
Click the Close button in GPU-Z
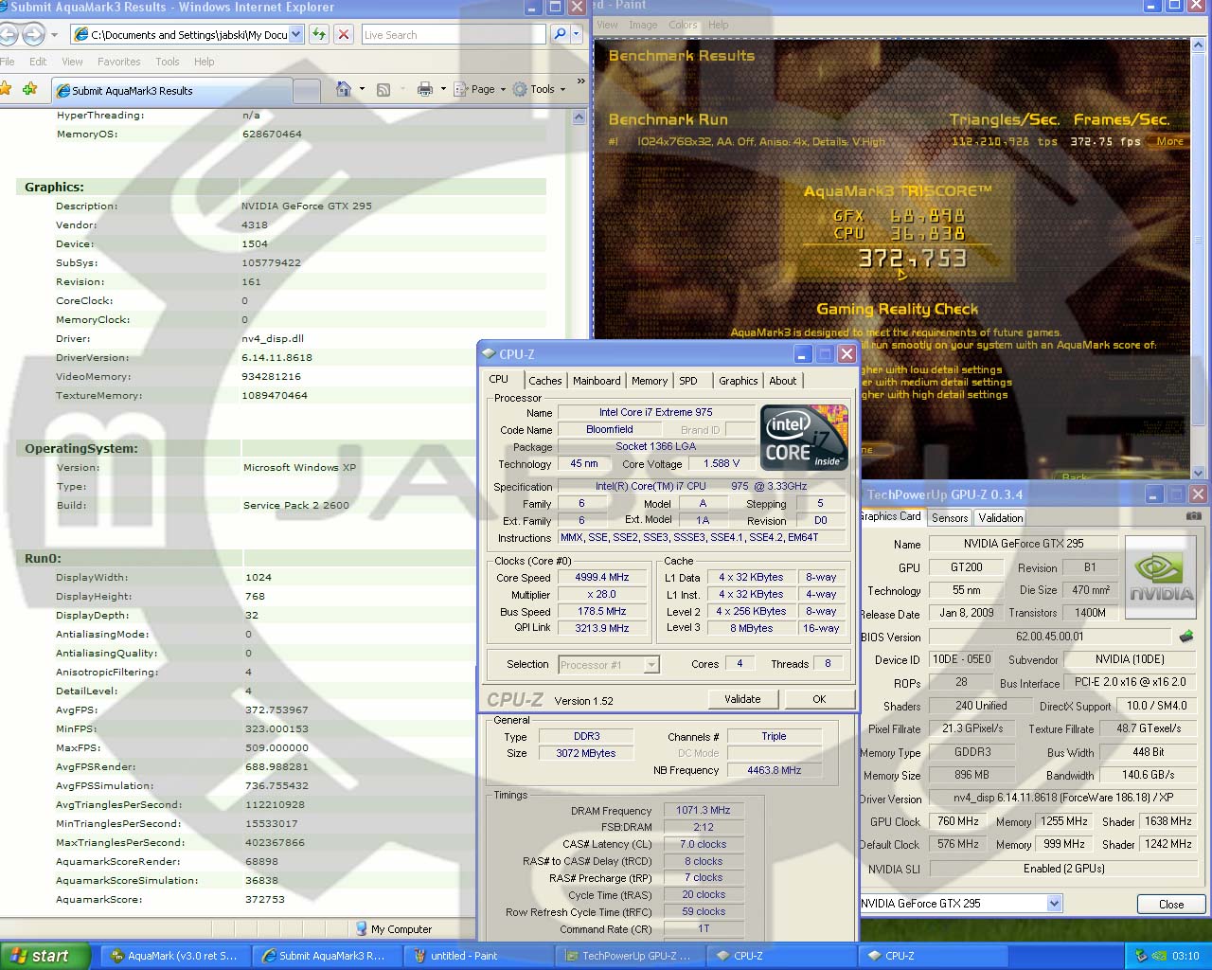[1171, 904]
